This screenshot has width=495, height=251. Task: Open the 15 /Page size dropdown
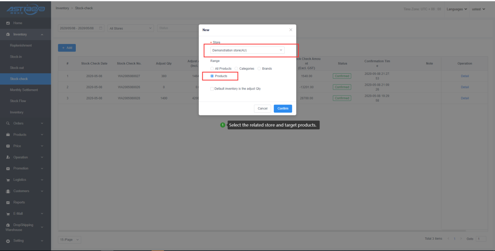pos(70,239)
